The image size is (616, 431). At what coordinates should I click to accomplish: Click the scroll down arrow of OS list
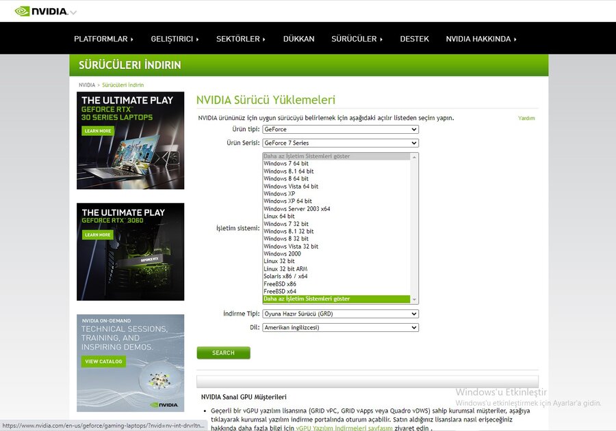[414, 300]
